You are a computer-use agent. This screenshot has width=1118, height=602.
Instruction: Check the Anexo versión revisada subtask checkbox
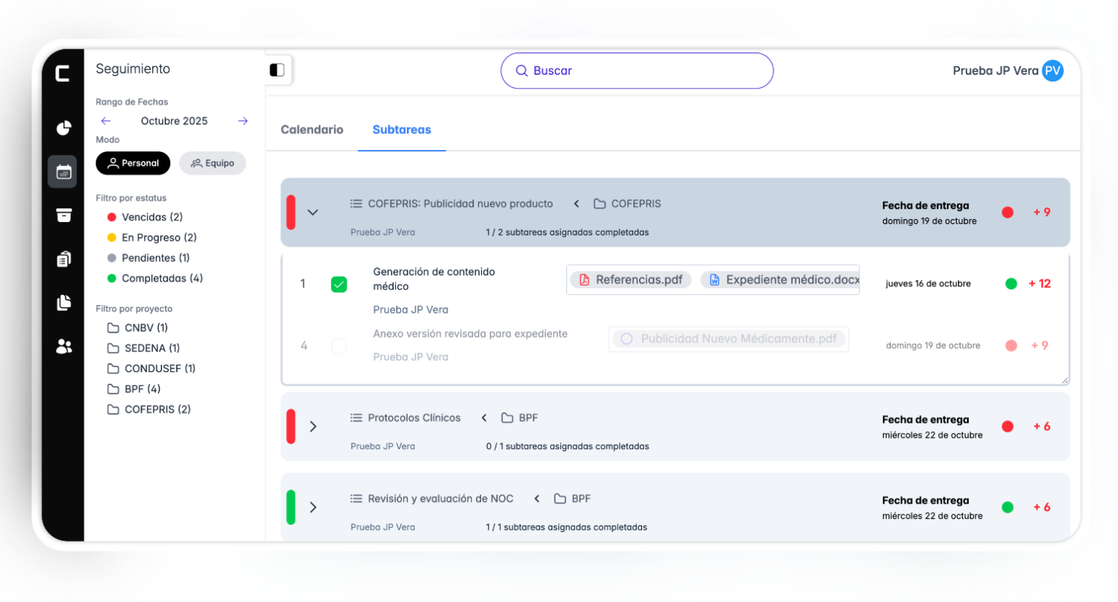339,346
